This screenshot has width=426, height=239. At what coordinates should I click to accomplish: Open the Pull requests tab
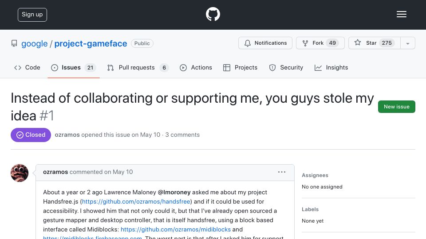coord(138,67)
